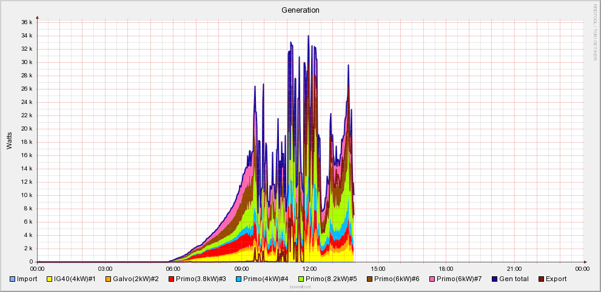601x292 pixels.
Task: Click the 22 k y-axis value
Action: (x=28, y=115)
